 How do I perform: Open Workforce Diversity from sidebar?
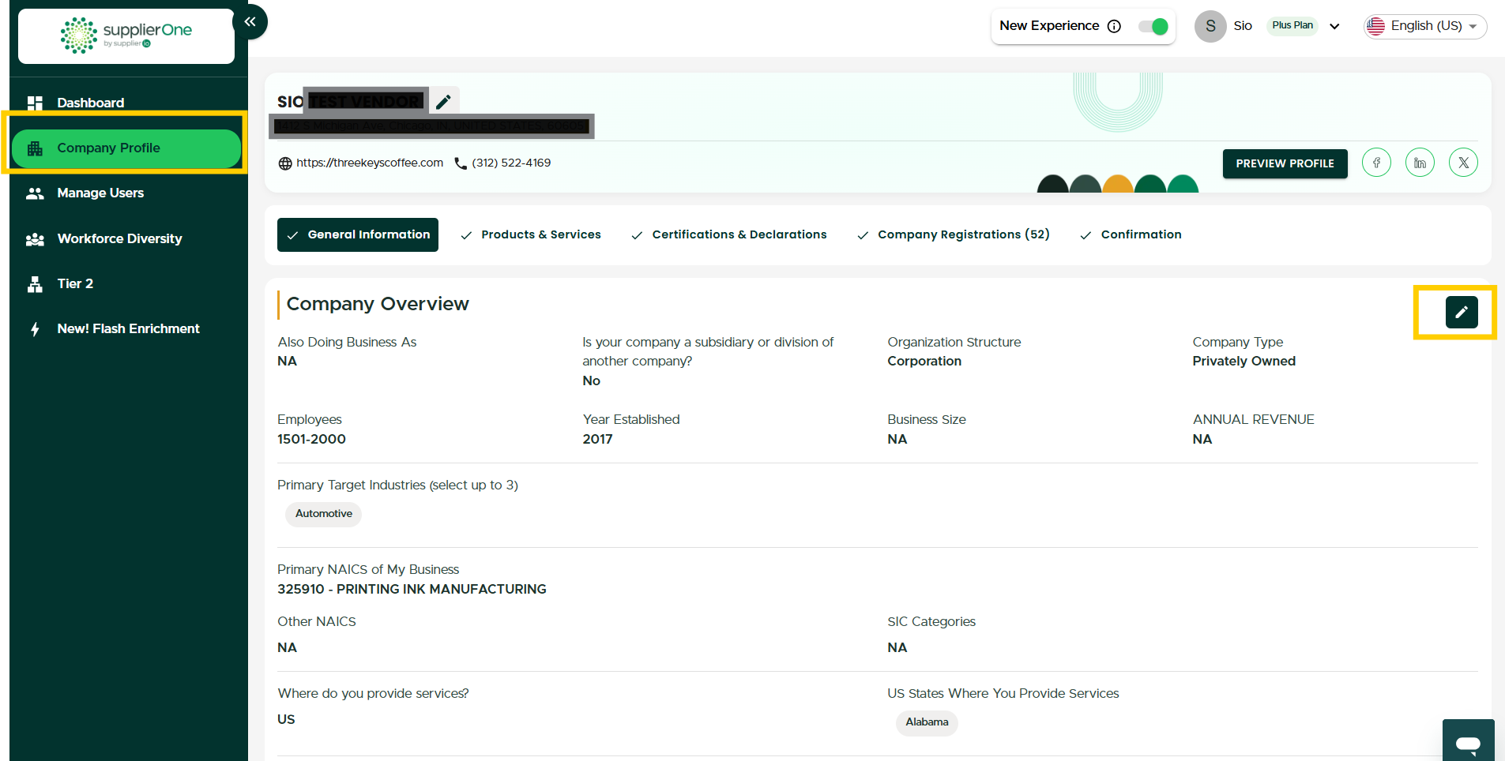(x=119, y=238)
